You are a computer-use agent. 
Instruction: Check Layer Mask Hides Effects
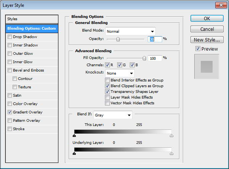pos(107,97)
